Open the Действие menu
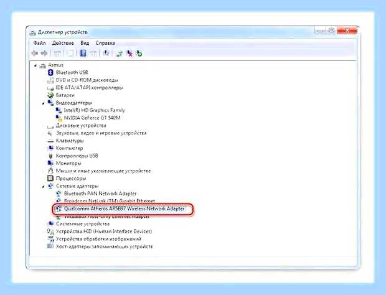 click(x=63, y=43)
